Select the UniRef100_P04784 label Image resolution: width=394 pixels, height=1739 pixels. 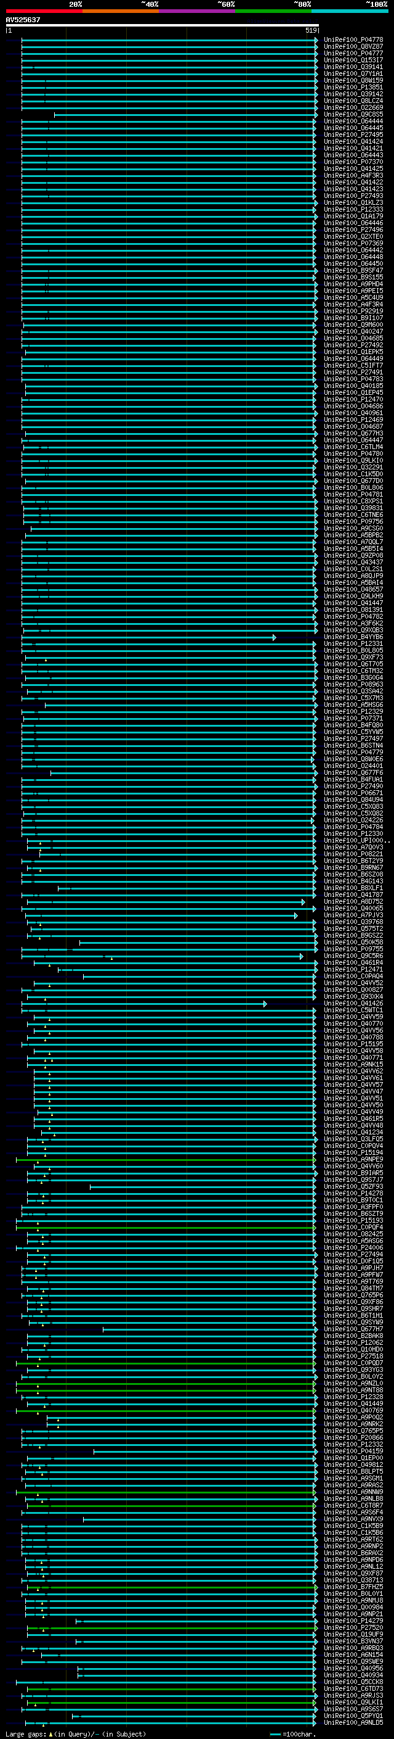click(x=353, y=826)
